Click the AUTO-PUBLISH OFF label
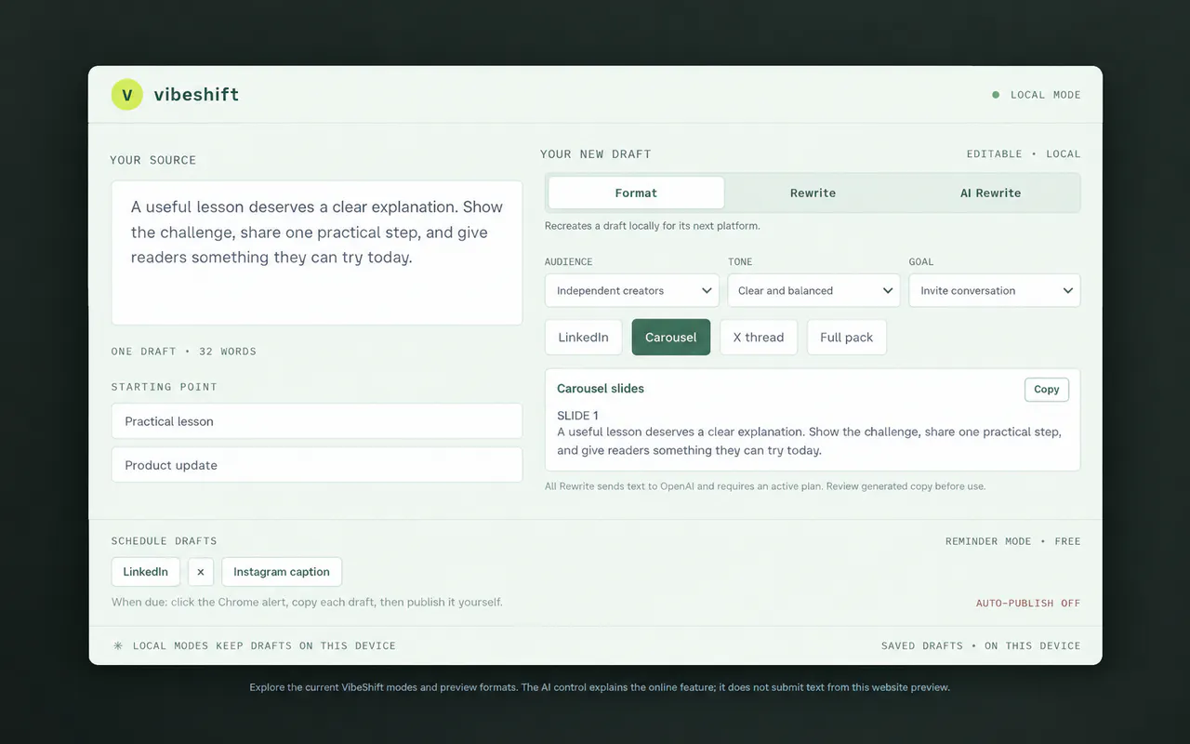The width and height of the screenshot is (1190, 744). tap(1028, 604)
